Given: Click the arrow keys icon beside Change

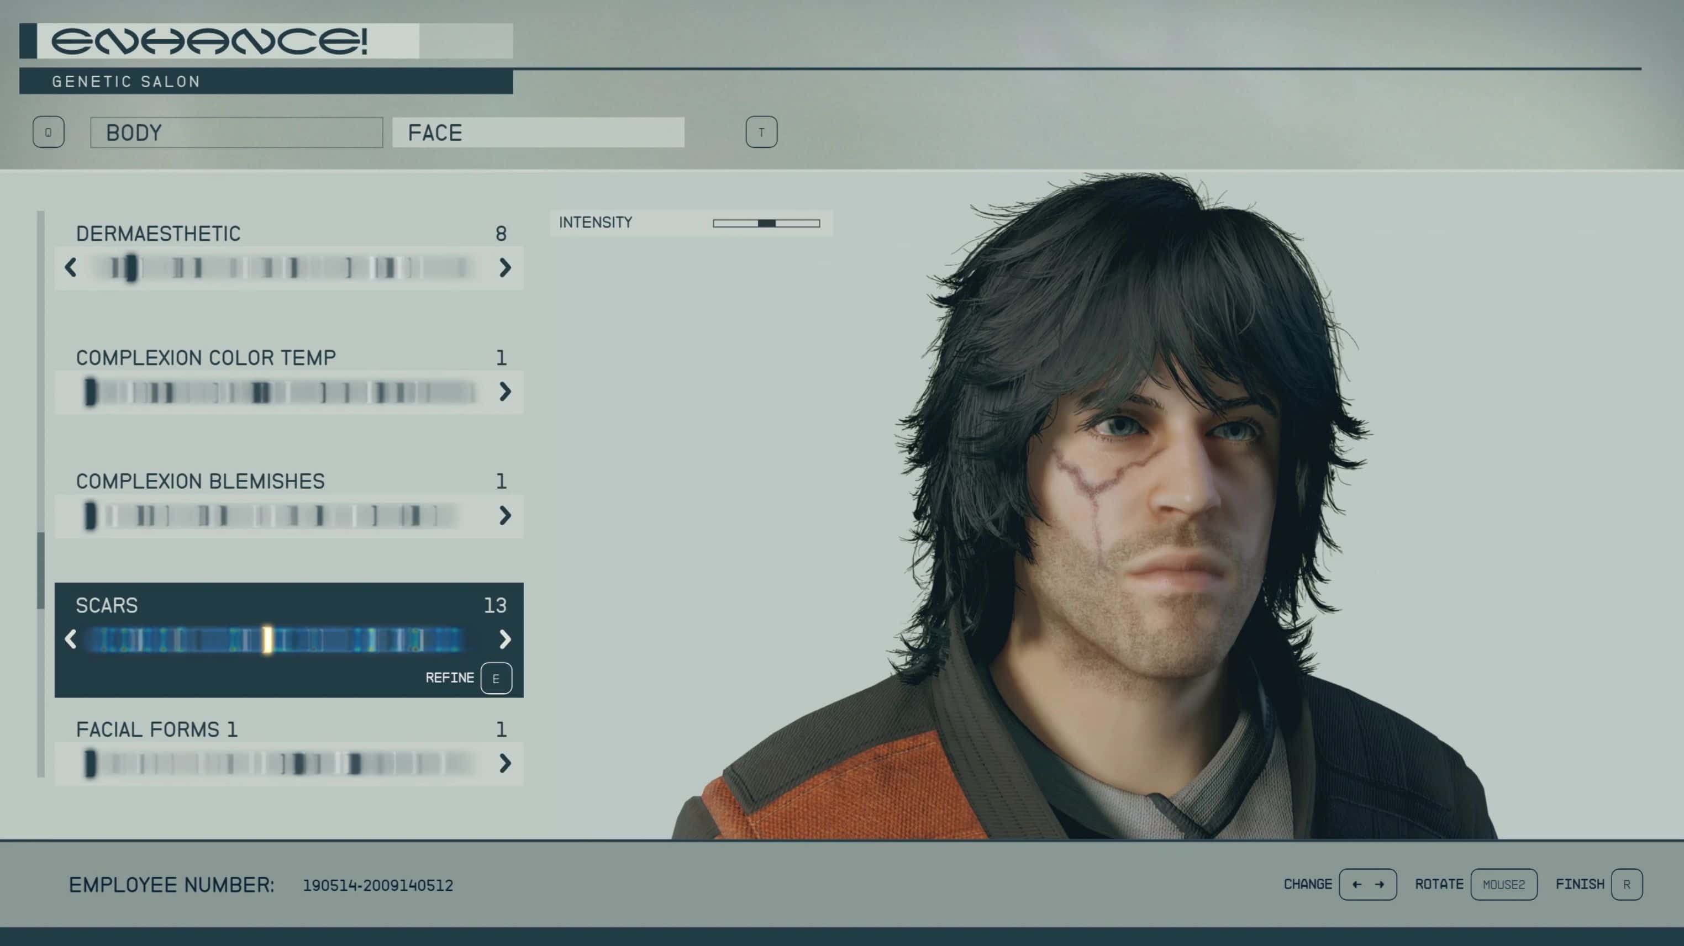Looking at the screenshot, I should [x=1367, y=885].
